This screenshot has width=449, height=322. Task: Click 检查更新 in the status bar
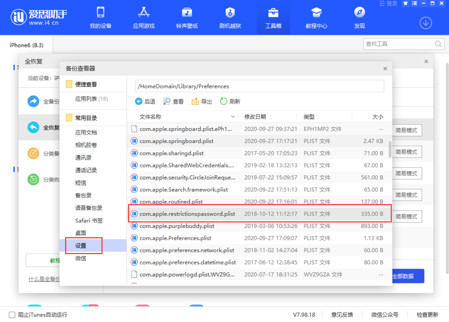tap(428, 314)
